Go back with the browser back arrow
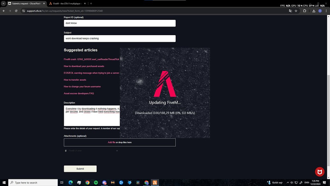330x186 pixels. [x=4, y=11]
